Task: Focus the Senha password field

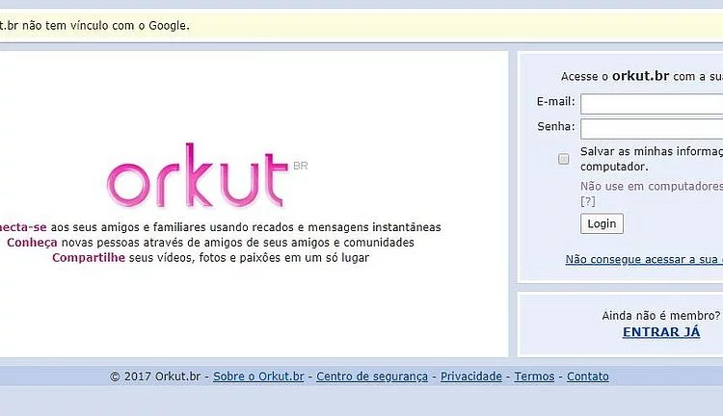Action: pyautogui.click(x=652, y=129)
